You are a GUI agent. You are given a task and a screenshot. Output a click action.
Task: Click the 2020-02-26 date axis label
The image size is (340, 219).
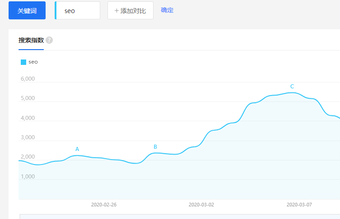coord(104,205)
